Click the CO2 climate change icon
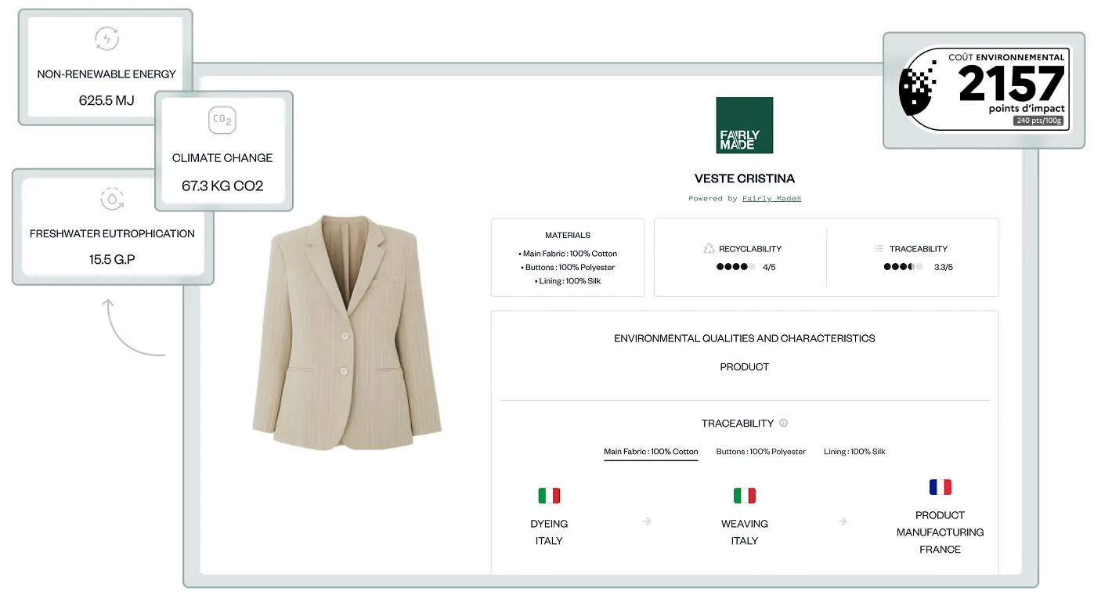The height and width of the screenshot is (606, 1112). click(222, 121)
